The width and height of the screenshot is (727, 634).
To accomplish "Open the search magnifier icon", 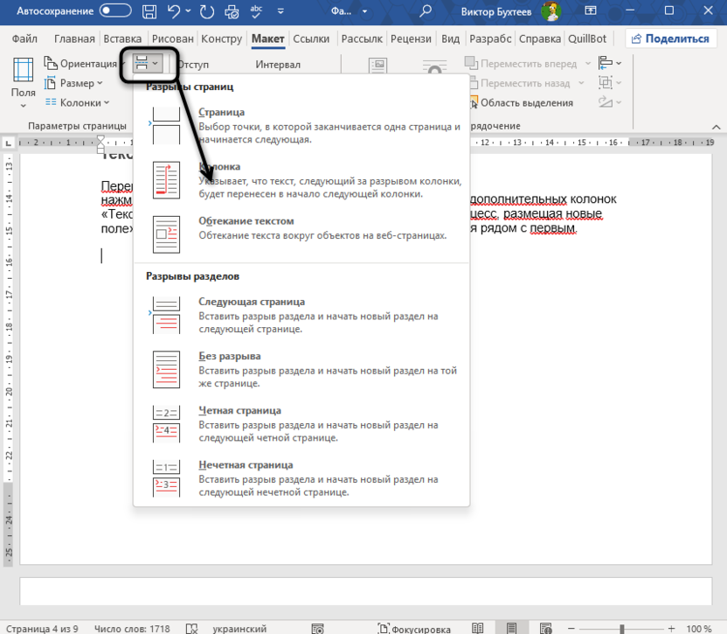I will (x=426, y=12).
